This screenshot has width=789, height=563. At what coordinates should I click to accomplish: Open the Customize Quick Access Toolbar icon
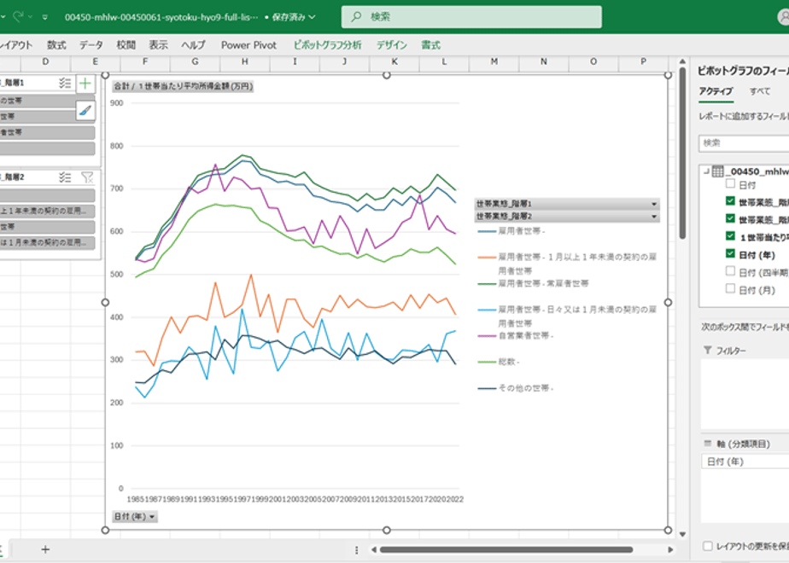[44, 17]
